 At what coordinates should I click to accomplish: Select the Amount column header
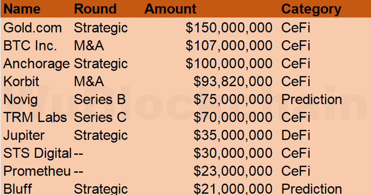point(170,9)
